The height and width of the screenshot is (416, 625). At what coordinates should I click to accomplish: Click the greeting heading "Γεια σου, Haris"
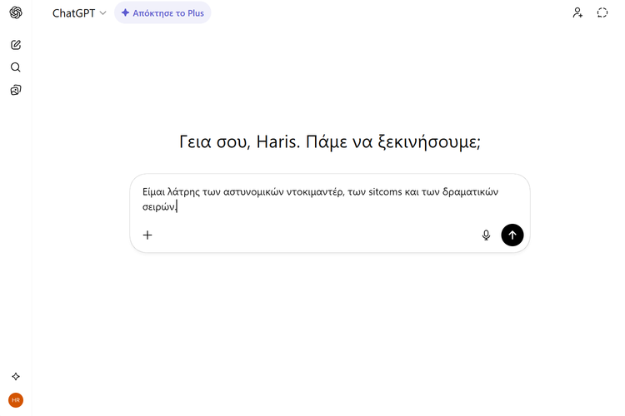click(329, 141)
